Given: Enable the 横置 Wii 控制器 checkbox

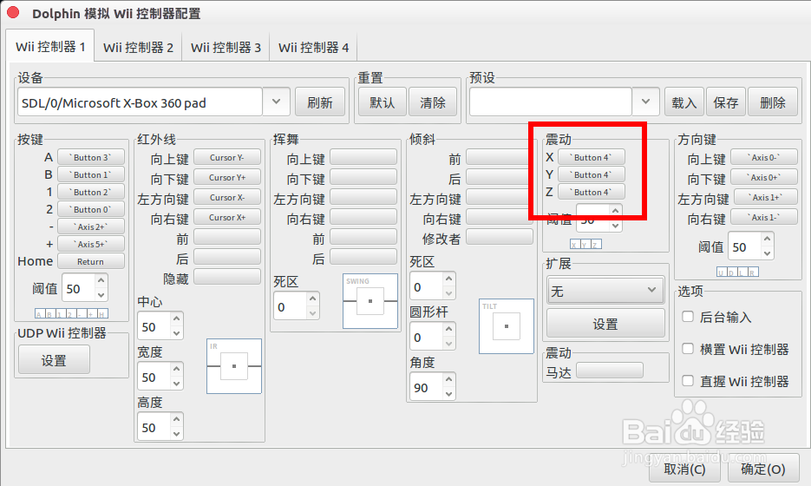Looking at the screenshot, I should point(687,348).
